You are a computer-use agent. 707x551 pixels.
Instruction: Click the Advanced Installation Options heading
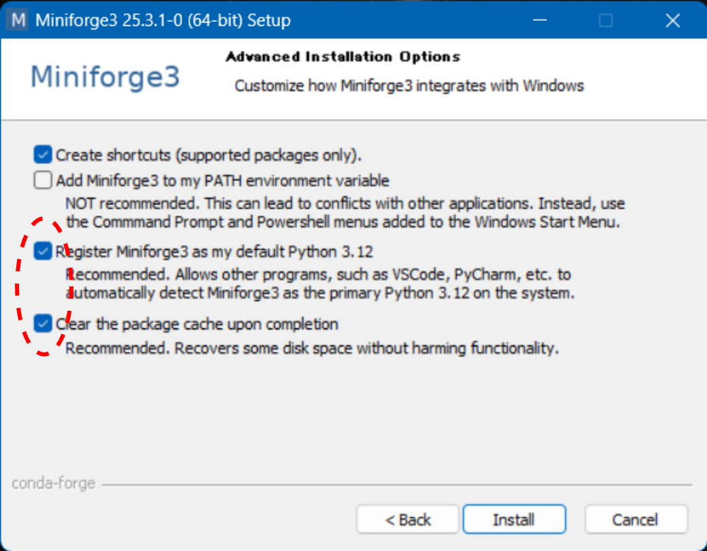point(343,57)
